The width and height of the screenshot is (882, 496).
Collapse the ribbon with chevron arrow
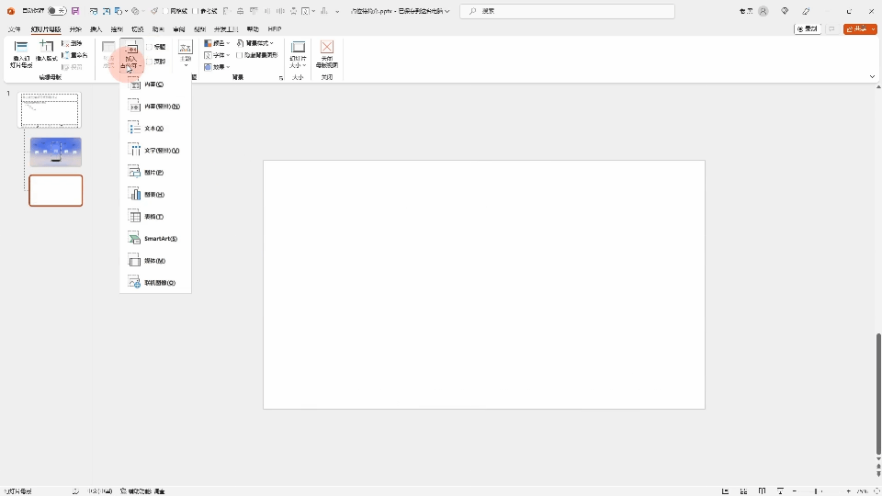[x=873, y=76]
